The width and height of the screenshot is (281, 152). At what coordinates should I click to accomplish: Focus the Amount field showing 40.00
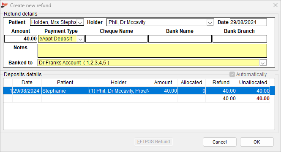pos(21,39)
